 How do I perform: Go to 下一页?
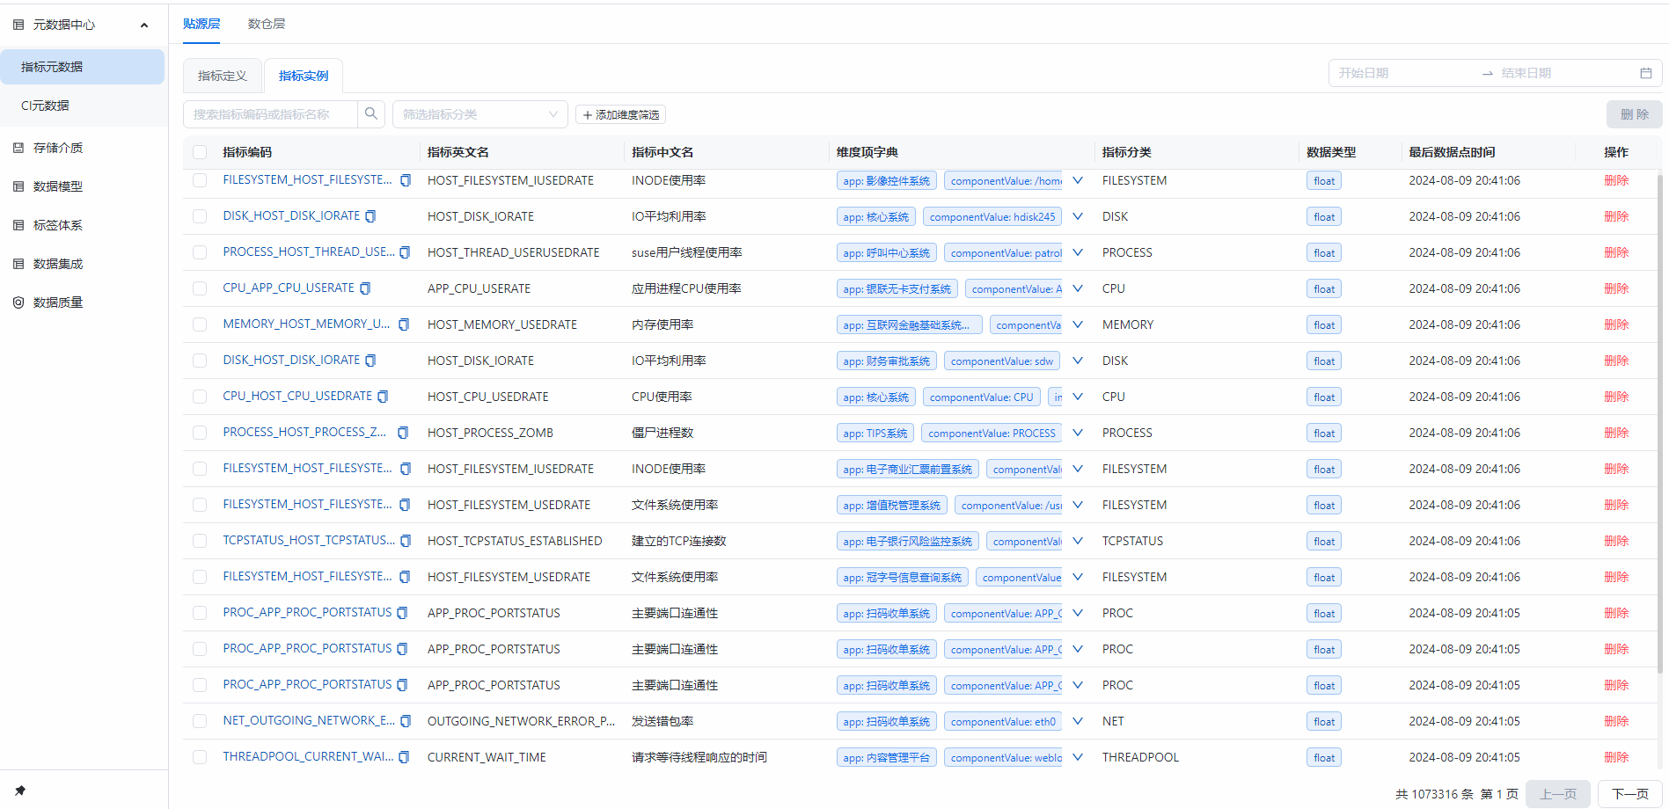click(1629, 794)
